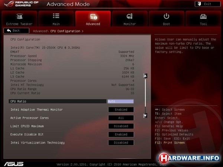Open Intel Virtualization Technology Disabled dropdown

(x=121, y=143)
